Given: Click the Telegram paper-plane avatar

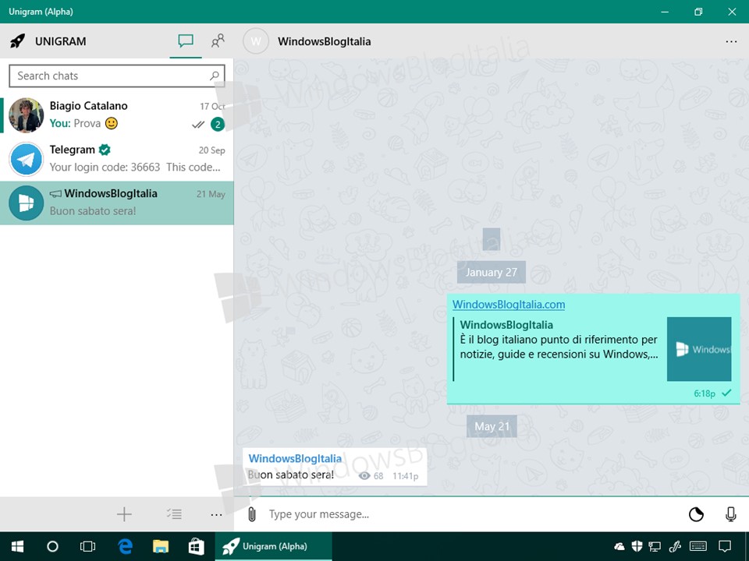Looking at the screenshot, I should [x=27, y=159].
